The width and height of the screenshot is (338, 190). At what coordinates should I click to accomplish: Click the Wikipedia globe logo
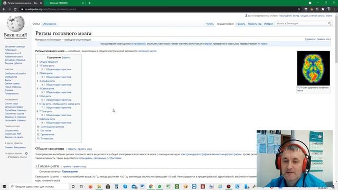pos(15,24)
